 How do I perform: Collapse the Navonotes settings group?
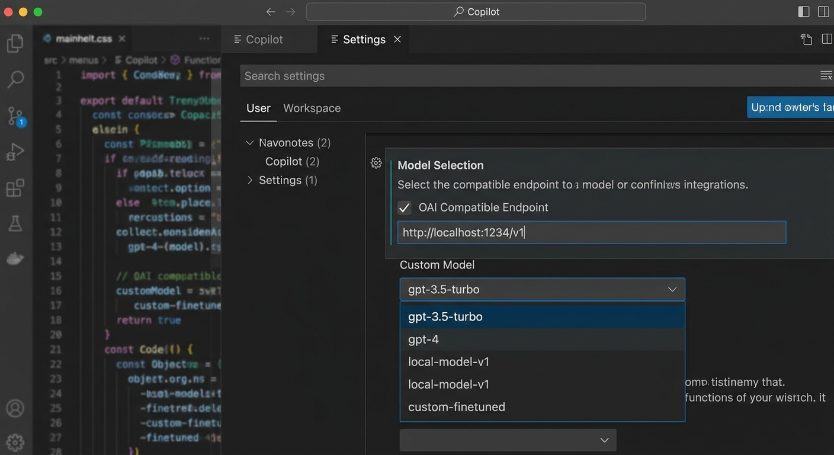(249, 143)
